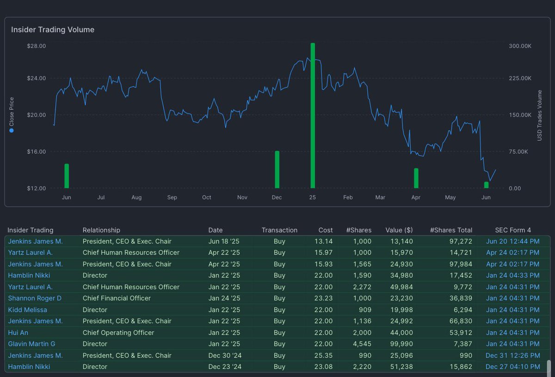Open Glavin Martin G insider link
Screen dimensions: 555x377
(x=31, y=344)
